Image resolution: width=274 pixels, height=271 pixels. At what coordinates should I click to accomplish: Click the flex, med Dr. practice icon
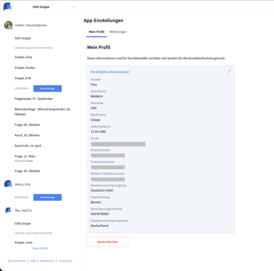(x=8, y=210)
